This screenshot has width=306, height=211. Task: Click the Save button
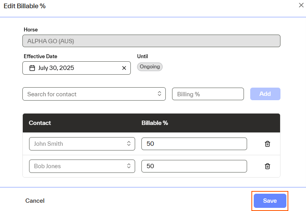click(270, 201)
